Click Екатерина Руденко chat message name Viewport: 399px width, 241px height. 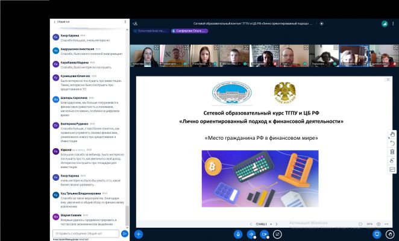point(74,124)
